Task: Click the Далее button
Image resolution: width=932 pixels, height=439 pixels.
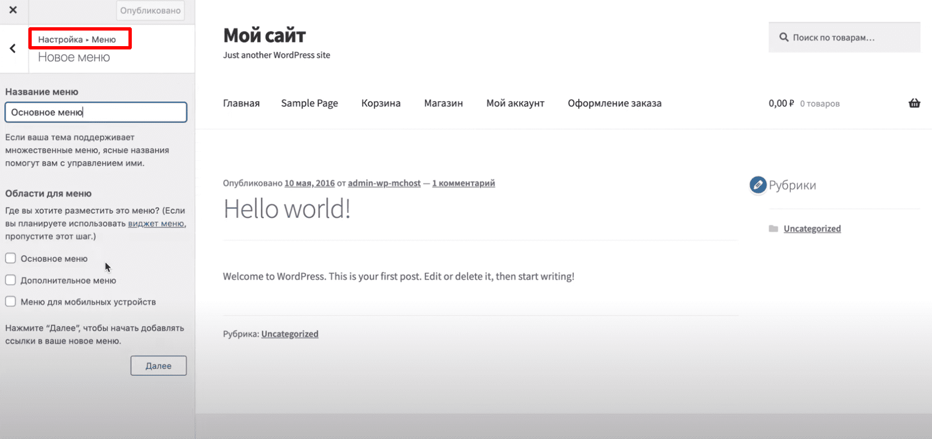Action: (158, 366)
